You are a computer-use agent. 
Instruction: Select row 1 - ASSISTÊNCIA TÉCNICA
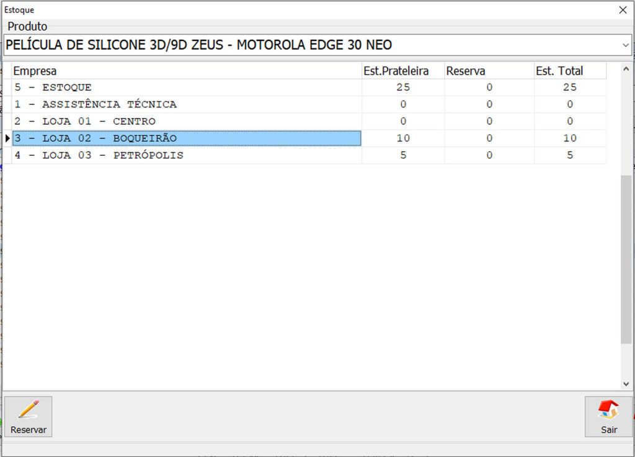coord(186,104)
